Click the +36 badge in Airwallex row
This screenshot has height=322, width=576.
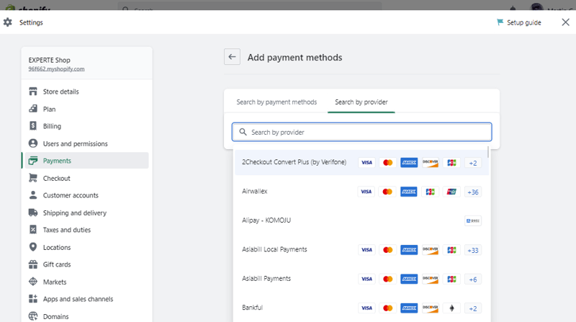[x=473, y=192]
